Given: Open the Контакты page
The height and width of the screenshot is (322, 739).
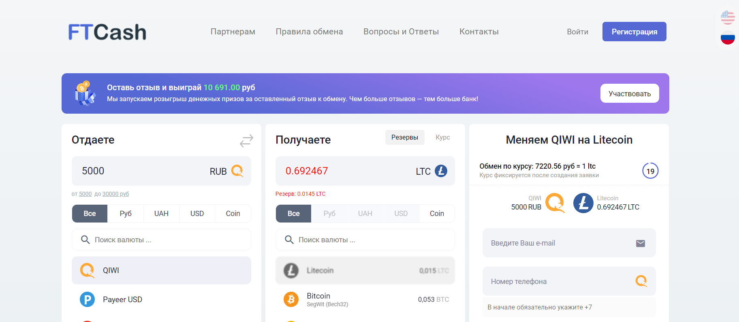Looking at the screenshot, I should [479, 32].
